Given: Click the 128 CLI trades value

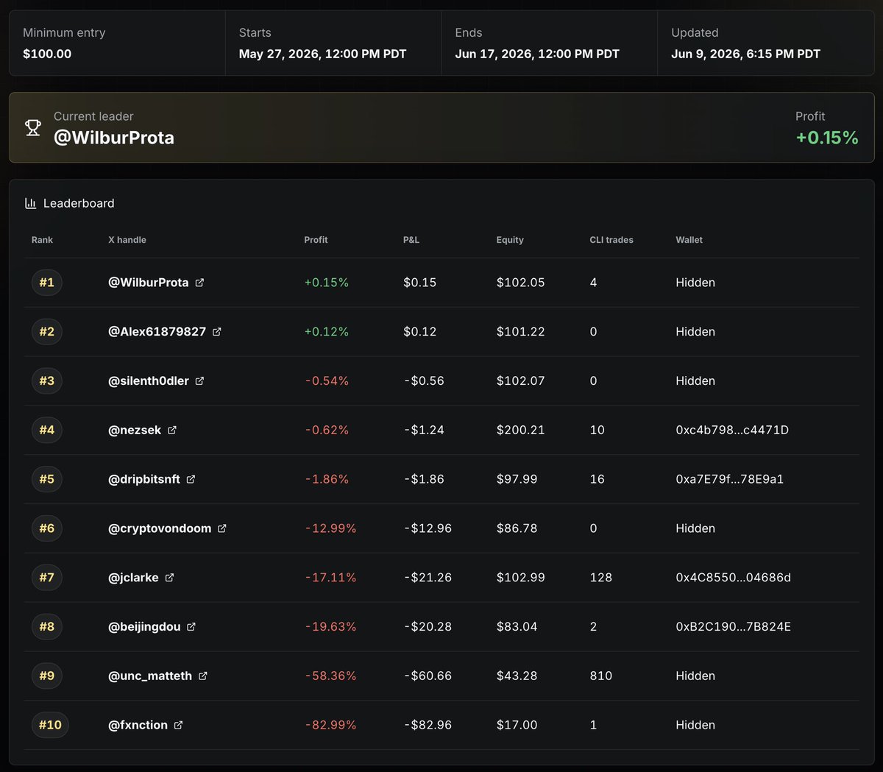Looking at the screenshot, I should 601,578.
